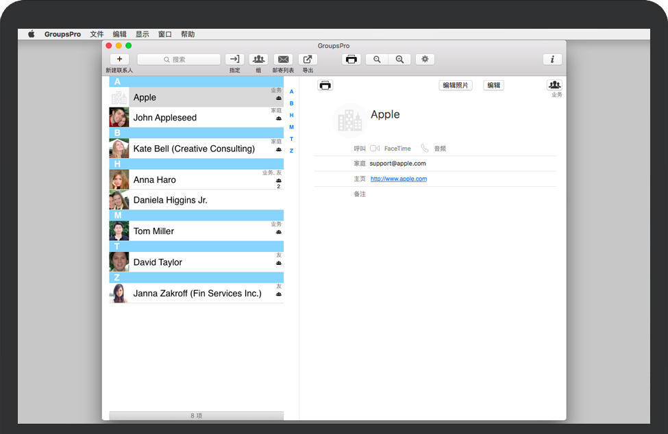Click the info button

click(552, 60)
